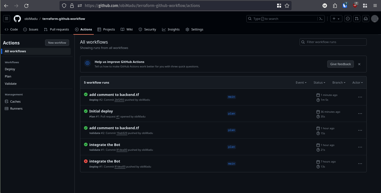The image size is (381, 193).
Task: Open the browser extensions puzzle icon
Action: [335, 6]
